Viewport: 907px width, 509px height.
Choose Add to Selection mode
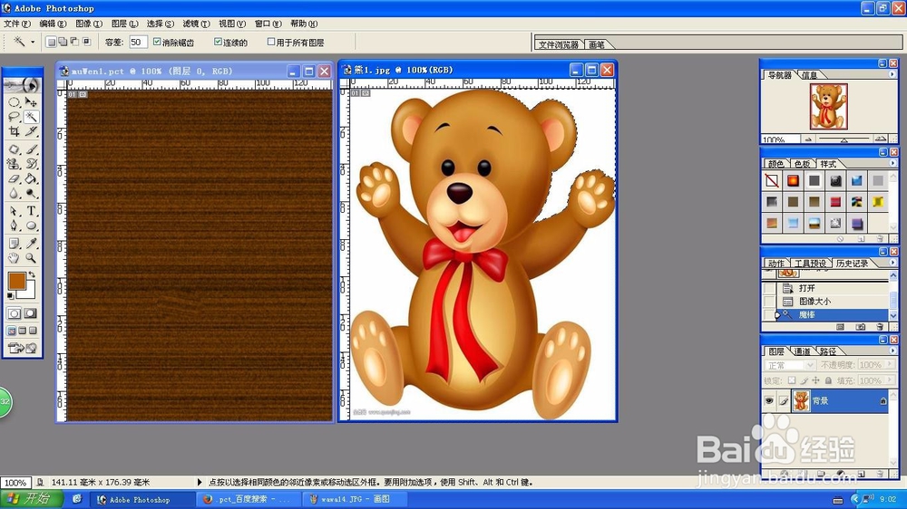click(63, 42)
